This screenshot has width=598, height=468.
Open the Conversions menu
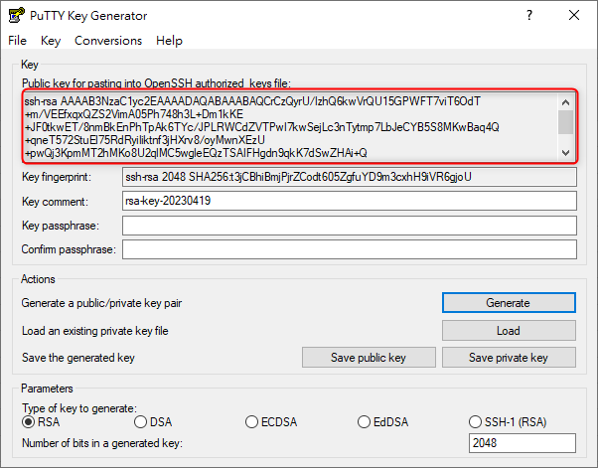[x=108, y=41]
